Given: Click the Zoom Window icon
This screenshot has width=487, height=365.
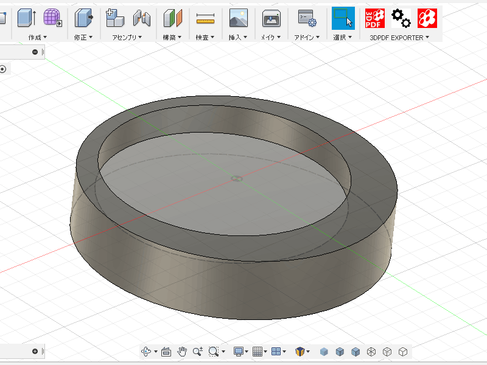Looking at the screenshot, I should [214, 352].
